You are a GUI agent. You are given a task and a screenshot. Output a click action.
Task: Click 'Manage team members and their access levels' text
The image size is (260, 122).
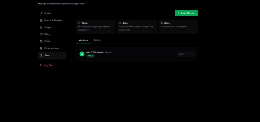pyautogui.click(x=61, y=4)
